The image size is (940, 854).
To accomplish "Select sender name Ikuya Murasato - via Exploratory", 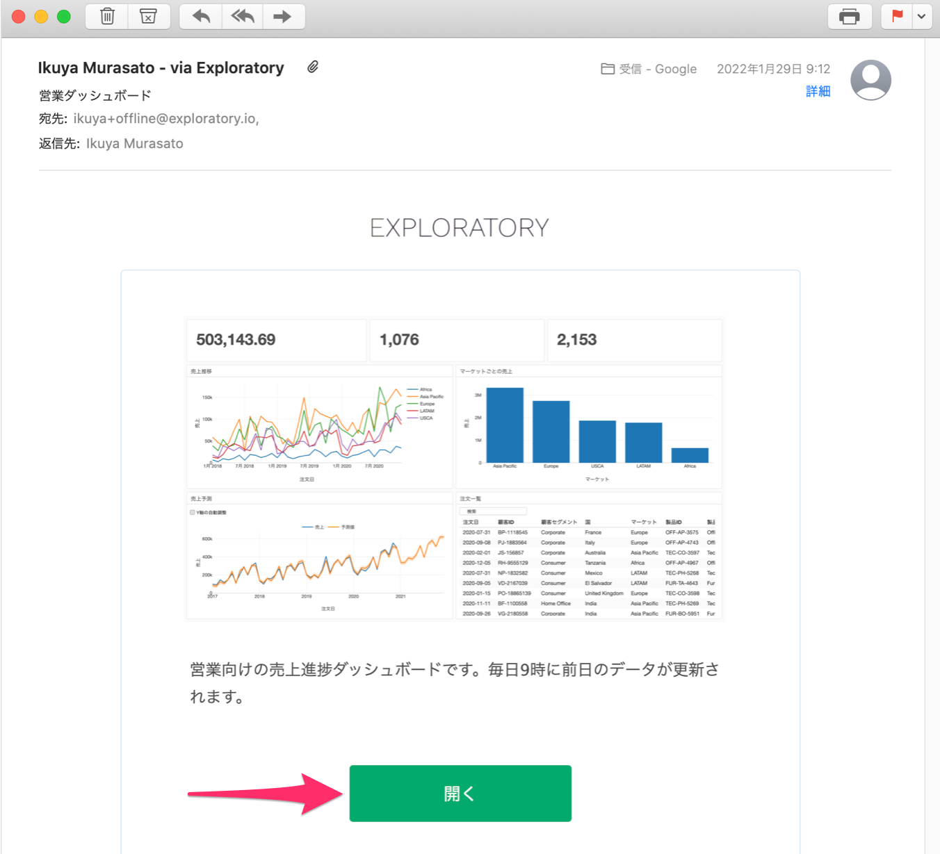I will tap(161, 67).
